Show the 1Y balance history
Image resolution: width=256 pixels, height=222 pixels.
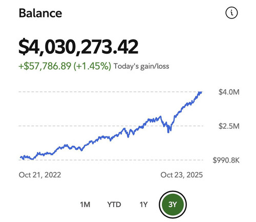pos(143,205)
